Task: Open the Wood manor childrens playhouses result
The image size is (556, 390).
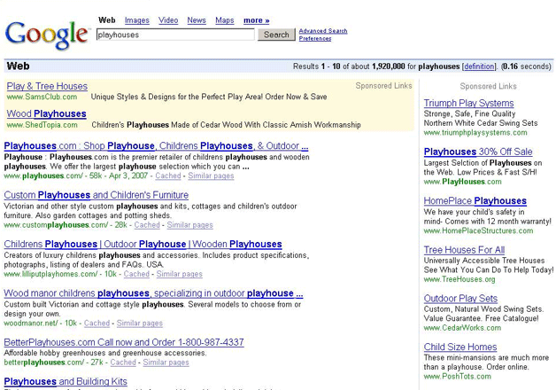Action: click(153, 293)
